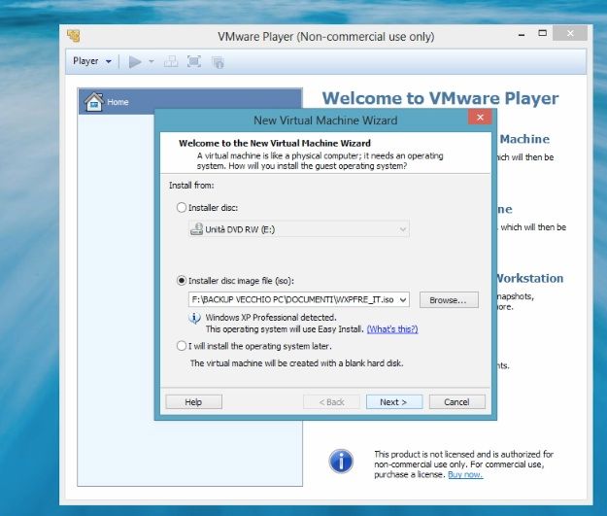Click the Browse... button
Image resolution: width=607 pixels, height=516 pixels.
pyautogui.click(x=449, y=300)
